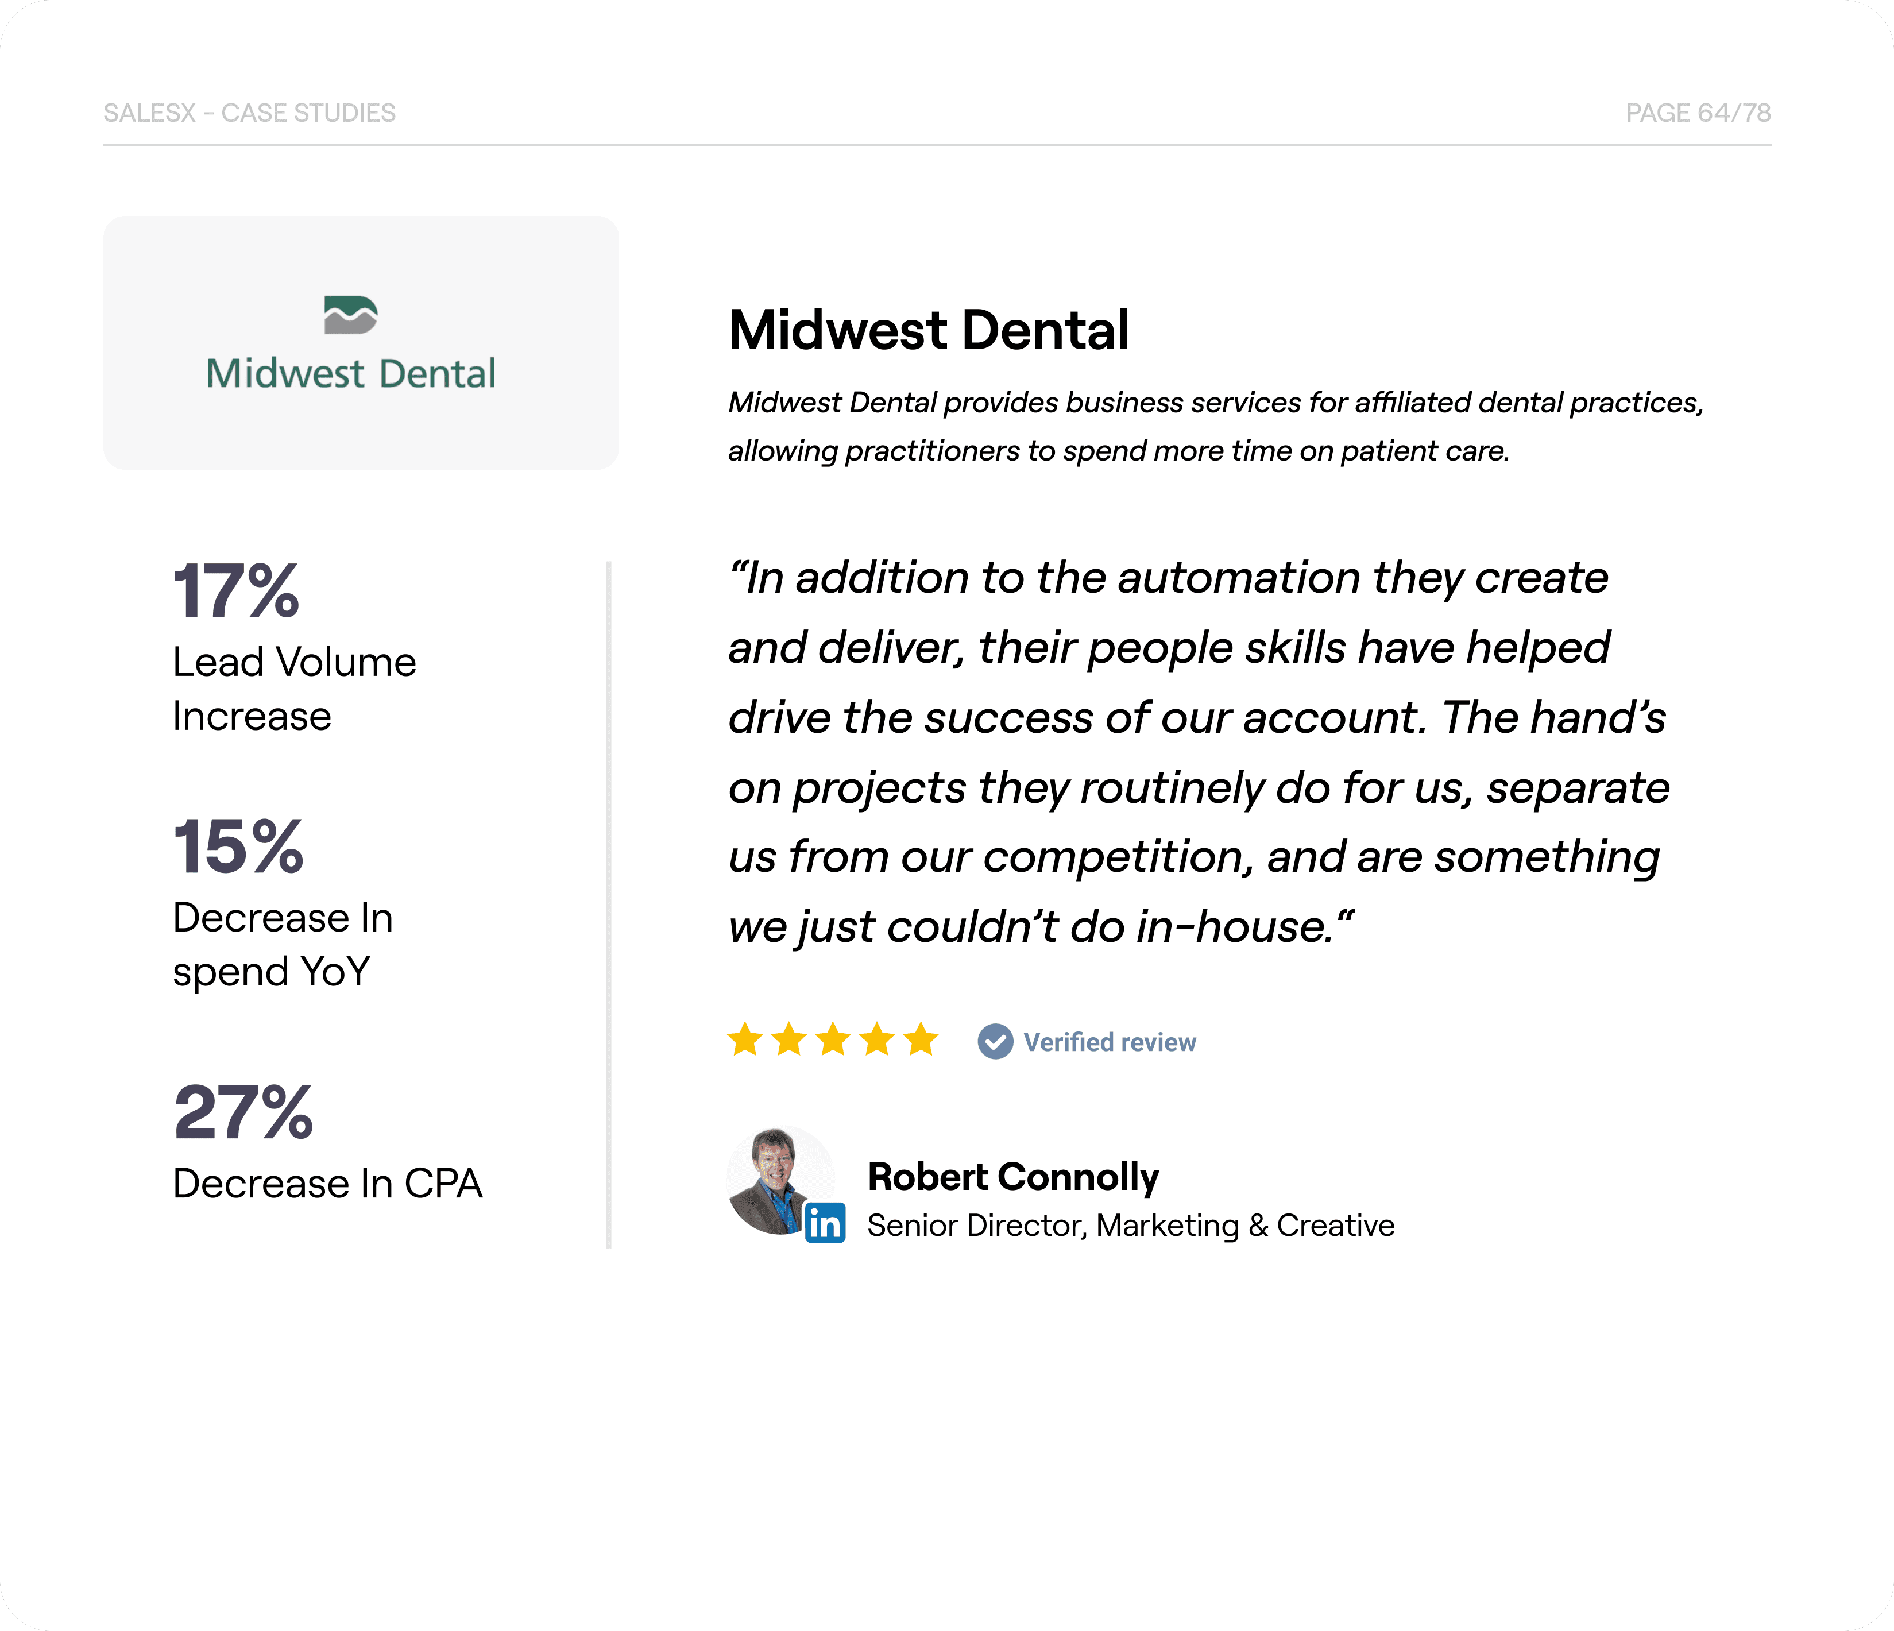Image resolution: width=1894 pixels, height=1631 pixels.
Task: Click the Verified review label
Action: click(1109, 1042)
